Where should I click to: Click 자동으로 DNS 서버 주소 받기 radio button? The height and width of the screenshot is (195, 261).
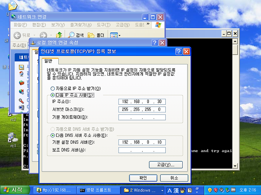pos(53,129)
